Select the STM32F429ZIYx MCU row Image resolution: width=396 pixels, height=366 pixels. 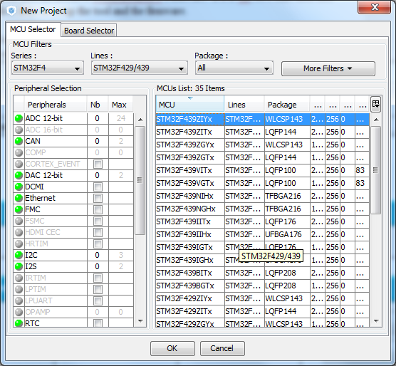pos(262,298)
